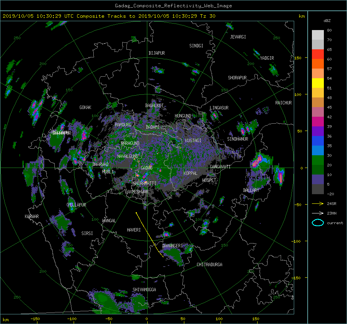Pick the green 30 dBZ color swatch
347x324 pixels.
click(318, 160)
